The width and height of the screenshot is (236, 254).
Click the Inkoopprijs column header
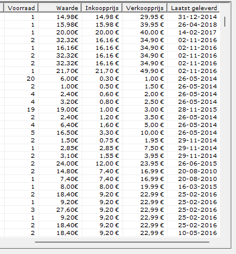click(102, 8)
